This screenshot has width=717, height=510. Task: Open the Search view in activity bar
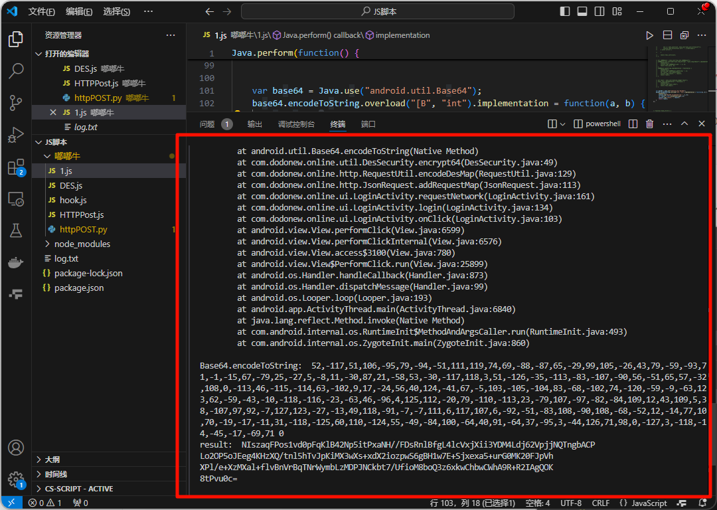(x=16, y=70)
